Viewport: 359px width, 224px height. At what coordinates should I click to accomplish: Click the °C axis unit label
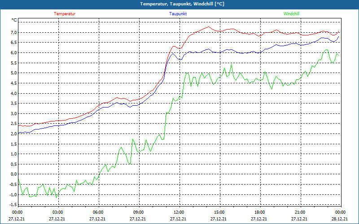[x=14, y=20]
